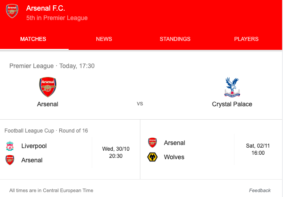
Task: Open the News tab
Action: (x=104, y=39)
